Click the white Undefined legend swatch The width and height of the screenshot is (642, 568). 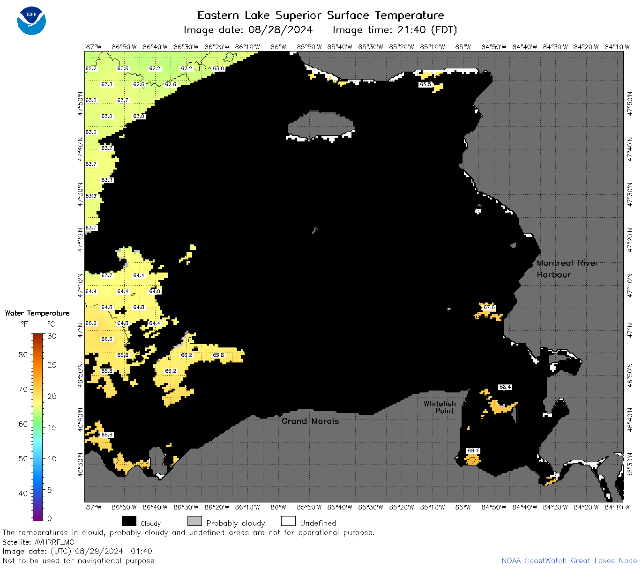click(x=288, y=521)
